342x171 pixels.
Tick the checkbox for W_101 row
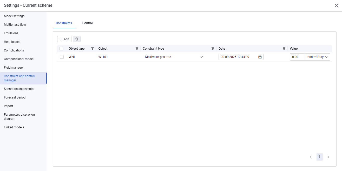[x=62, y=57]
